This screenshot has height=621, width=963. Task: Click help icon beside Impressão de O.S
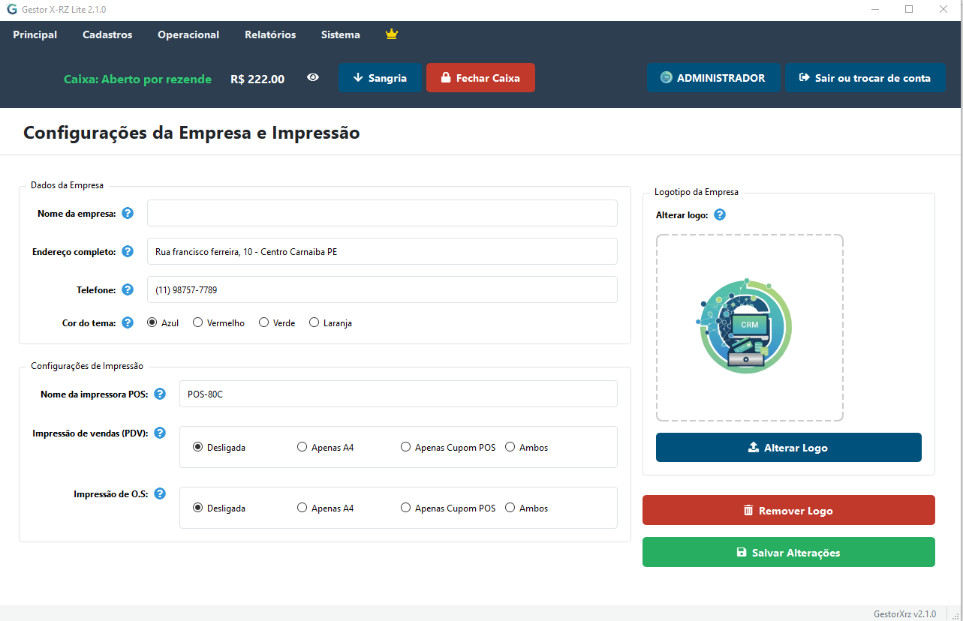[x=160, y=493]
